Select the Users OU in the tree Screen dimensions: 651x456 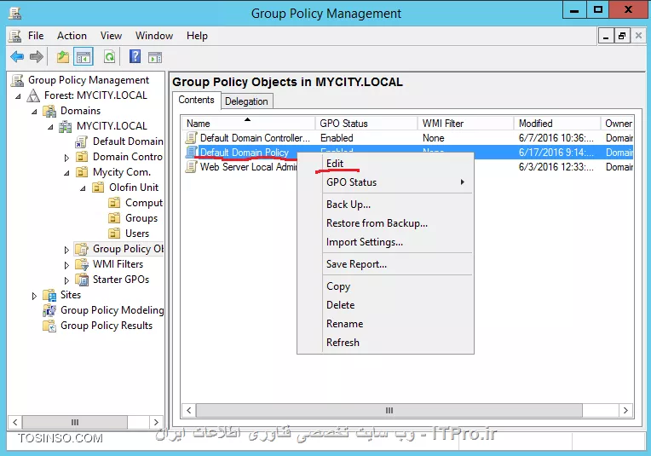(x=137, y=234)
